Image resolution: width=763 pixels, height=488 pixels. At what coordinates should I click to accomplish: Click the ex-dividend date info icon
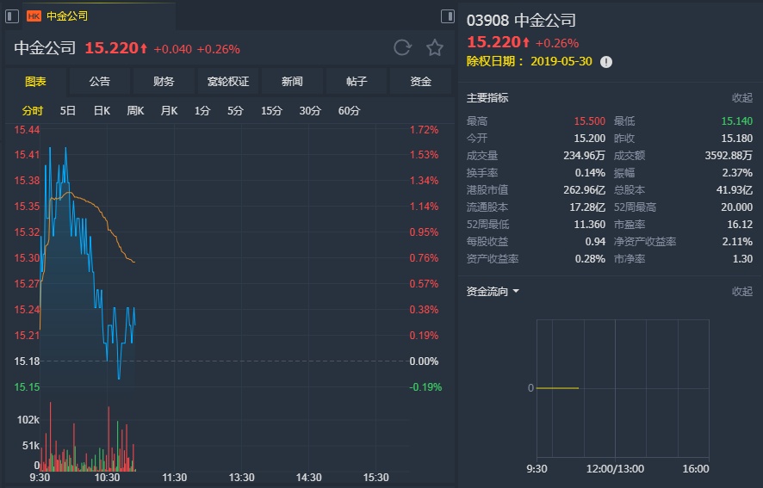click(606, 62)
